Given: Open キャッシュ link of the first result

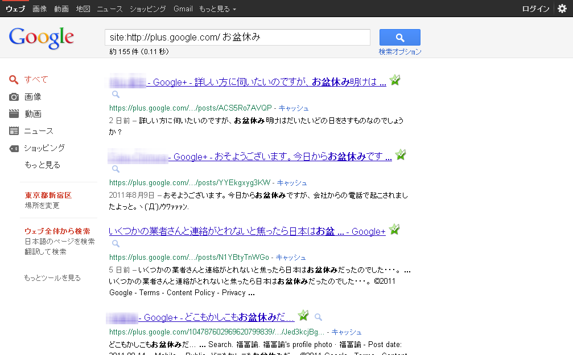Looking at the screenshot, I should pos(292,108).
